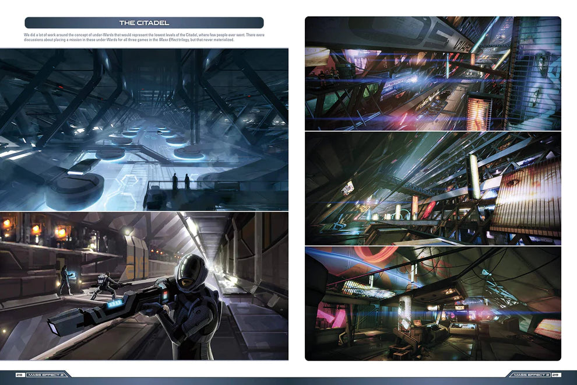Open the armored sniper corridor concept art
This screenshot has width=577, height=385.
(145, 286)
